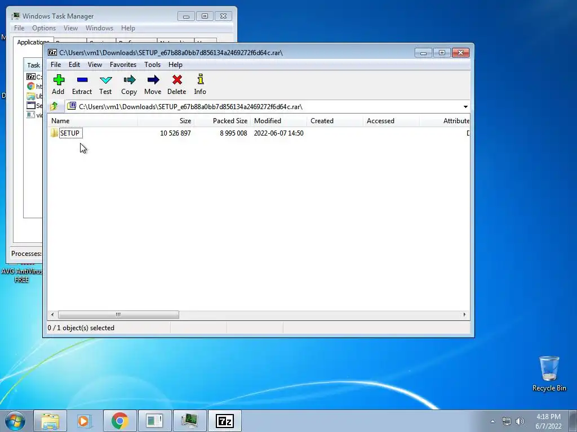
Task: Click the network tray icon
Action: 507,421
